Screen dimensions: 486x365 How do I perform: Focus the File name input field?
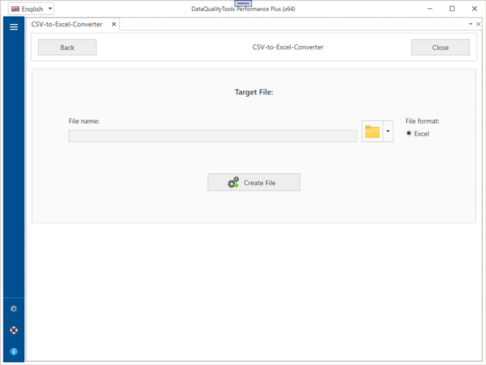point(212,136)
